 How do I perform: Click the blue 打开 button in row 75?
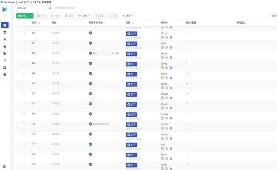pos(132,165)
